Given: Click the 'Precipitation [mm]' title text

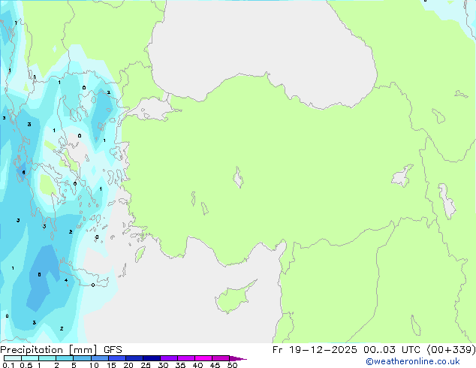Looking at the screenshot, I should point(49,350).
